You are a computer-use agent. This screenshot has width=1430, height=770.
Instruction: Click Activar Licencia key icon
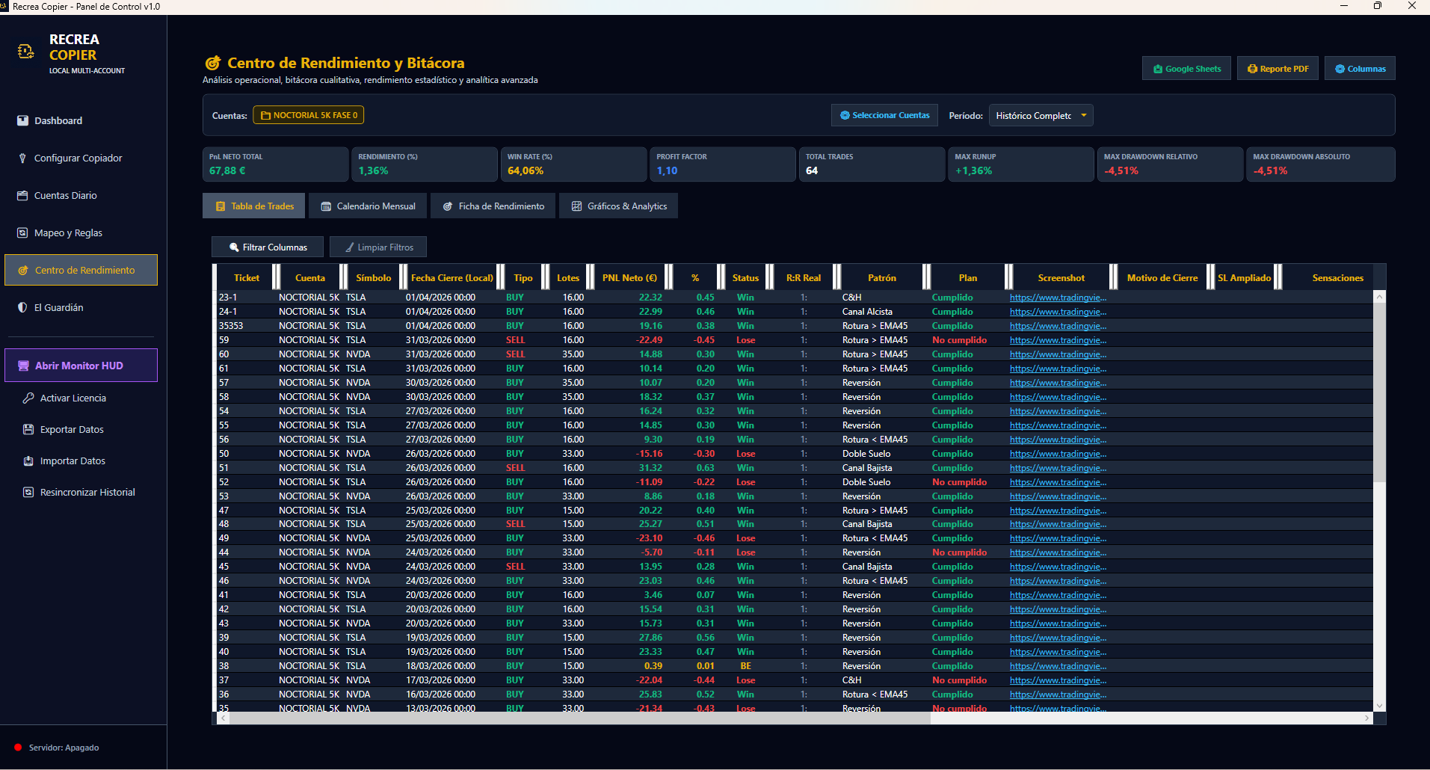coord(28,398)
